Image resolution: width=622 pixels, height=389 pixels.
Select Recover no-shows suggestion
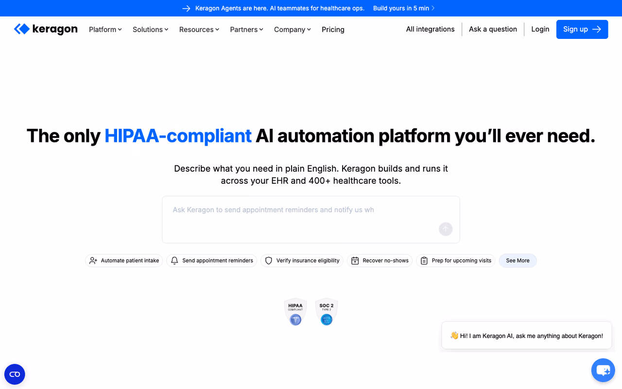(x=380, y=261)
